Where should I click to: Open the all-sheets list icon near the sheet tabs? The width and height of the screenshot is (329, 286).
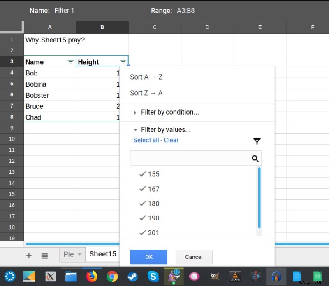click(44, 256)
